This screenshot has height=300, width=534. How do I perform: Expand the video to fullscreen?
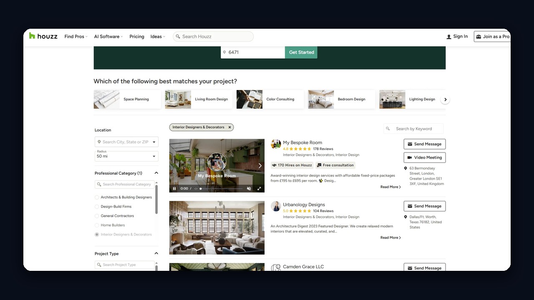coord(259,188)
